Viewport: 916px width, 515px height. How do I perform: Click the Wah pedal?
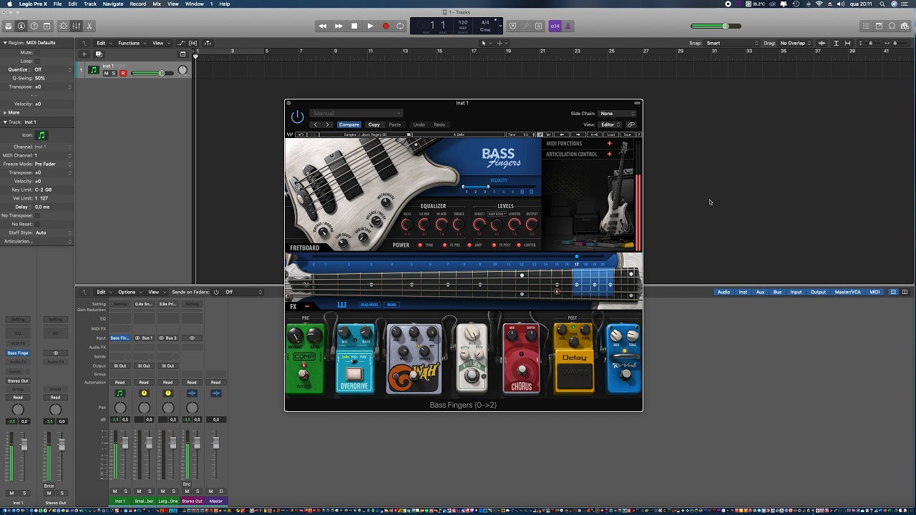[x=414, y=358]
